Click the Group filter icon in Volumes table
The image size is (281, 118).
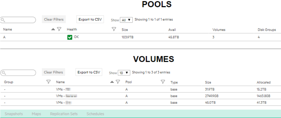[x=48, y=82]
